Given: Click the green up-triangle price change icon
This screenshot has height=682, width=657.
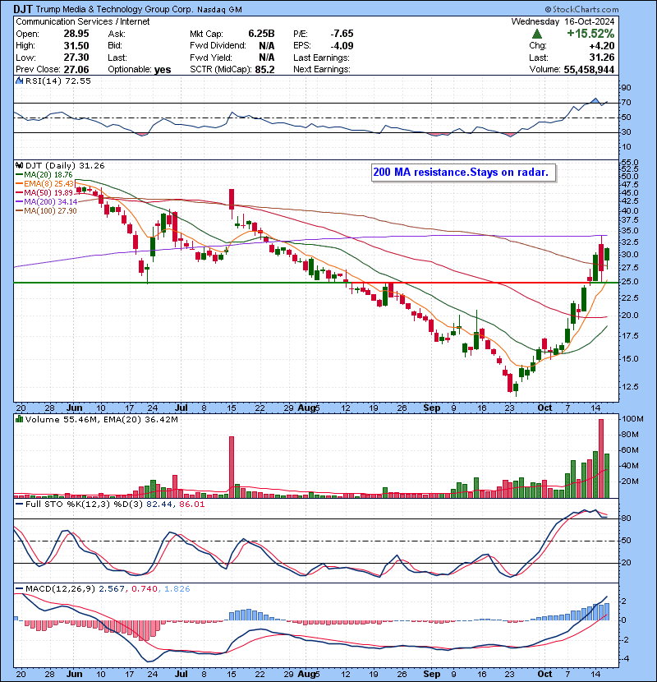Looking at the screenshot, I should coord(537,34).
